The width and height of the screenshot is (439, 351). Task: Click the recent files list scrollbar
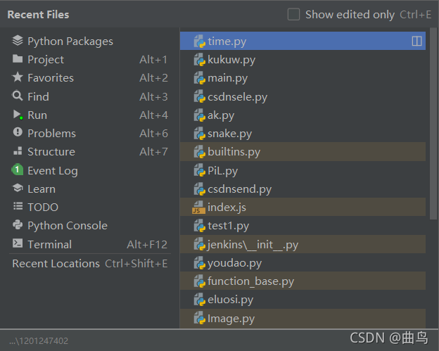pos(433,124)
